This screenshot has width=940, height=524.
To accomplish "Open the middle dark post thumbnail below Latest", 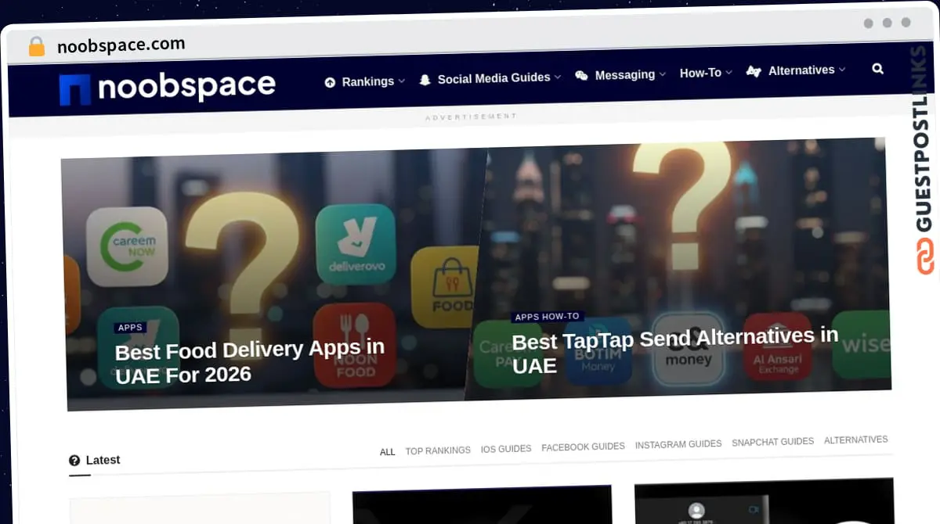I will (x=482, y=504).
